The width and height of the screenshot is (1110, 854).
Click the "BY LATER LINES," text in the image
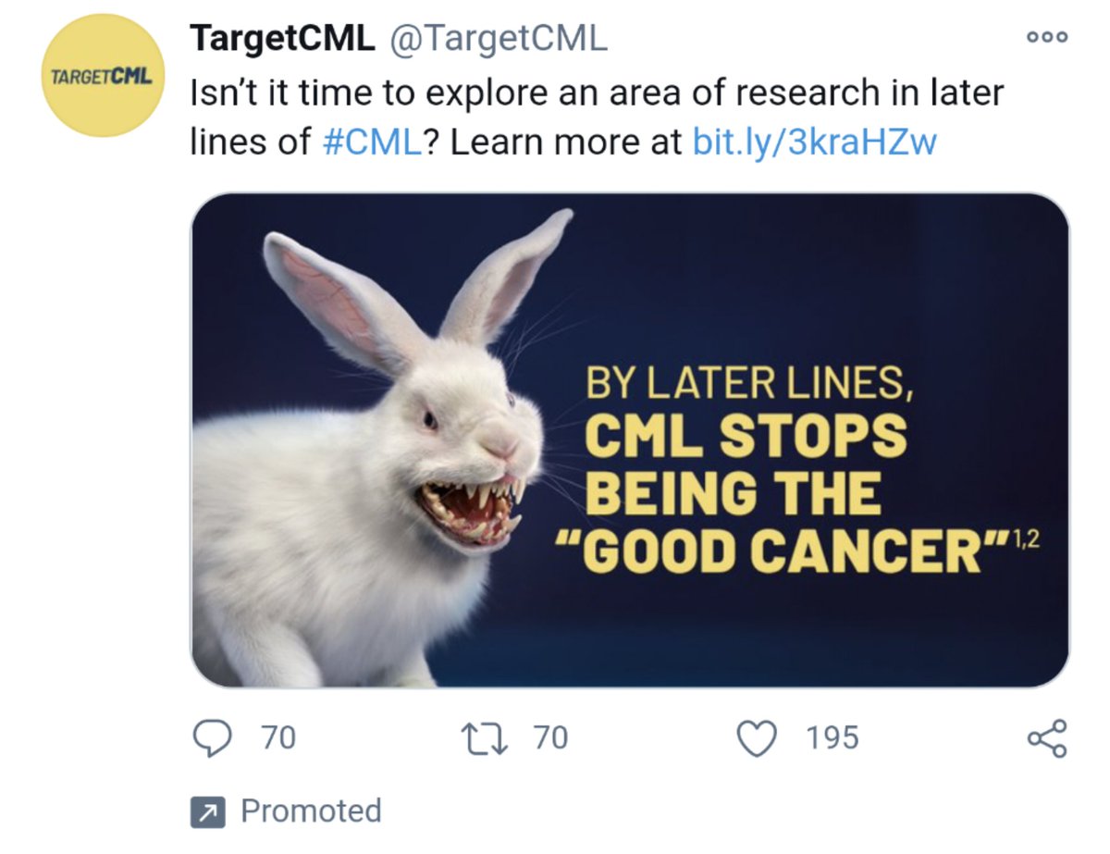749,383
